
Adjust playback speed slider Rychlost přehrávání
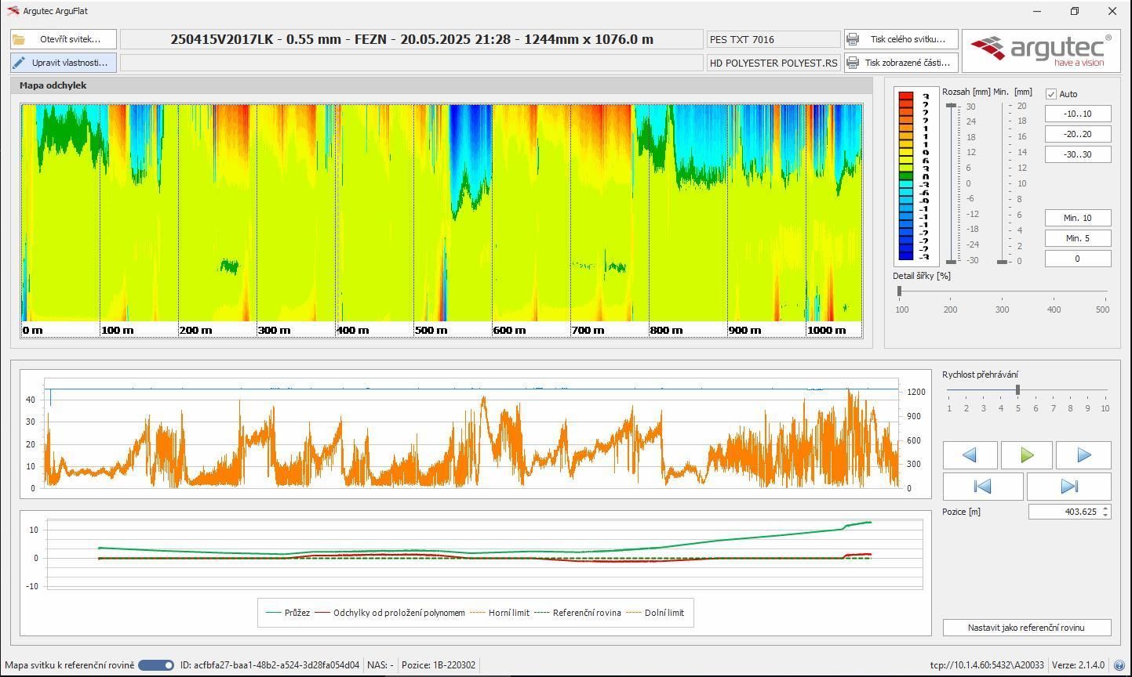[1017, 389]
